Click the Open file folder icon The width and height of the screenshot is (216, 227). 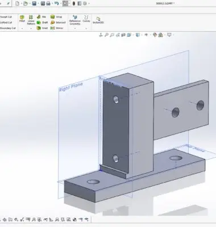point(26,3)
